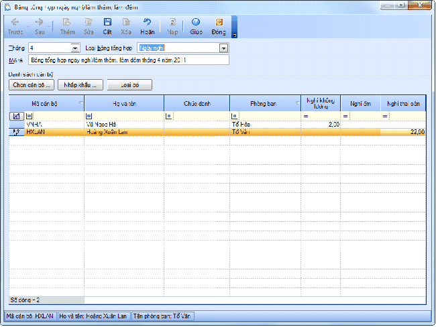Go to next record with Sau
This screenshot has width=436, height=327.
(40, 26)
